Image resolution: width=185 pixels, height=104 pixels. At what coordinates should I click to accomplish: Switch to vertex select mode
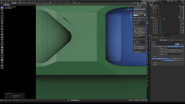click(x=12, y=3)
